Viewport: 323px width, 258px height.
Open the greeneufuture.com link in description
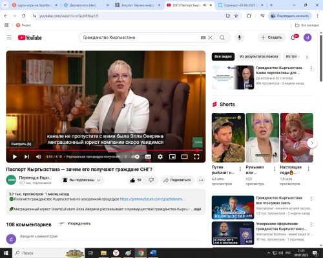click(x=152, y=199)
